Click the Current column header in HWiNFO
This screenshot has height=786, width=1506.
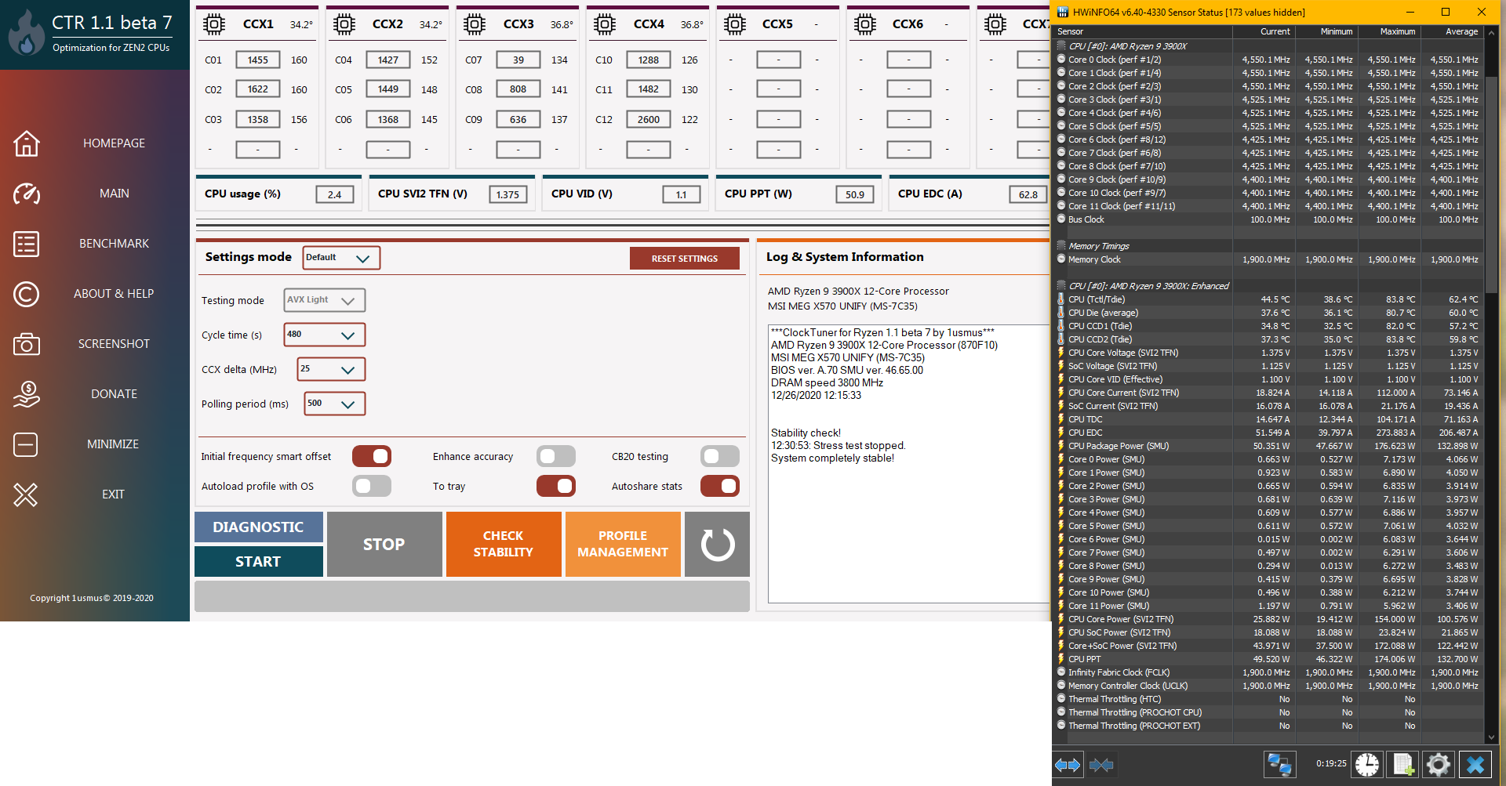[x=1264, y=31]
